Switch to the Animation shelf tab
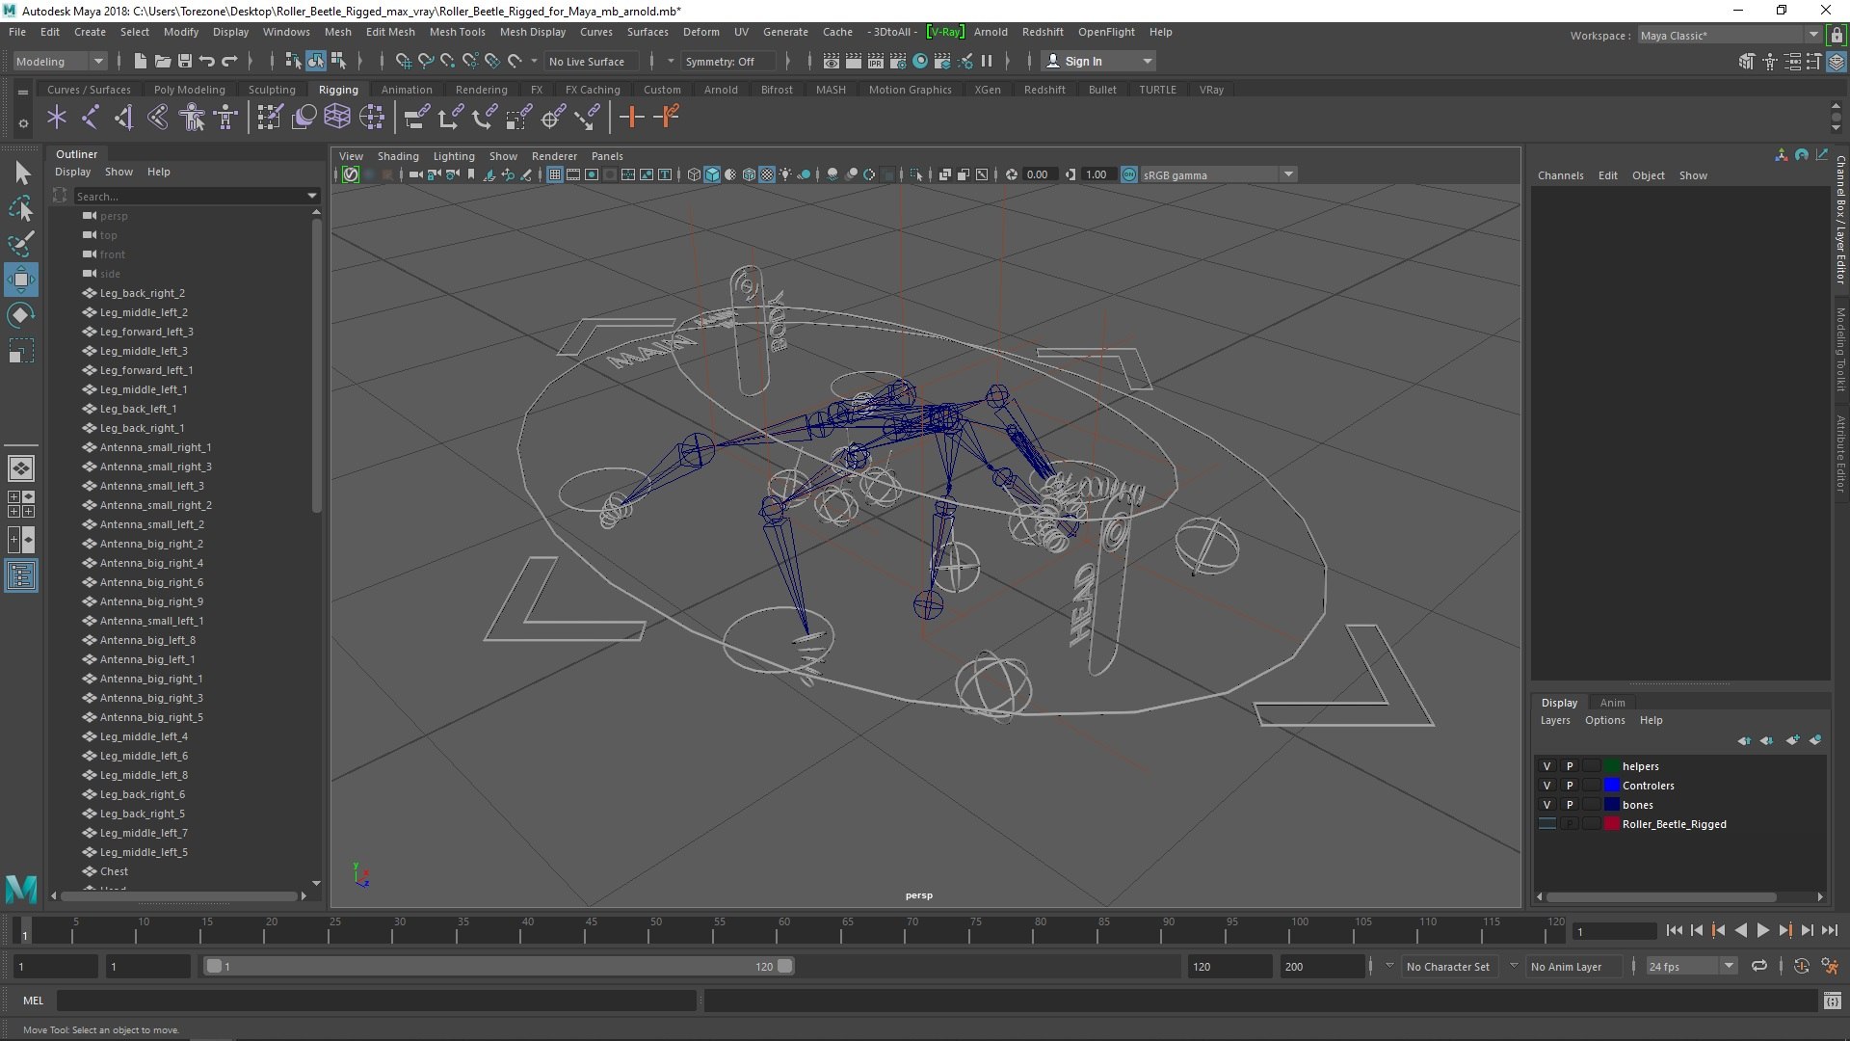Image resolution: width=1850 pixels, height=1041 pixels. [x=407, y=90]
